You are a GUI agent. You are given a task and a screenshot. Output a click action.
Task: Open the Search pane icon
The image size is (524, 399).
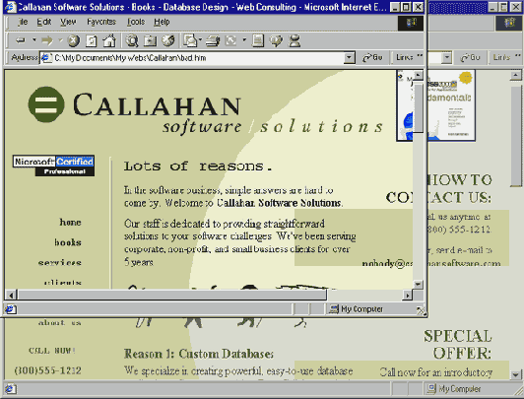coord(132,40)
